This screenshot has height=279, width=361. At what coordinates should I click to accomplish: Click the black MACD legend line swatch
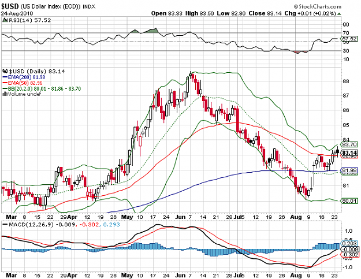coord(5,225)
